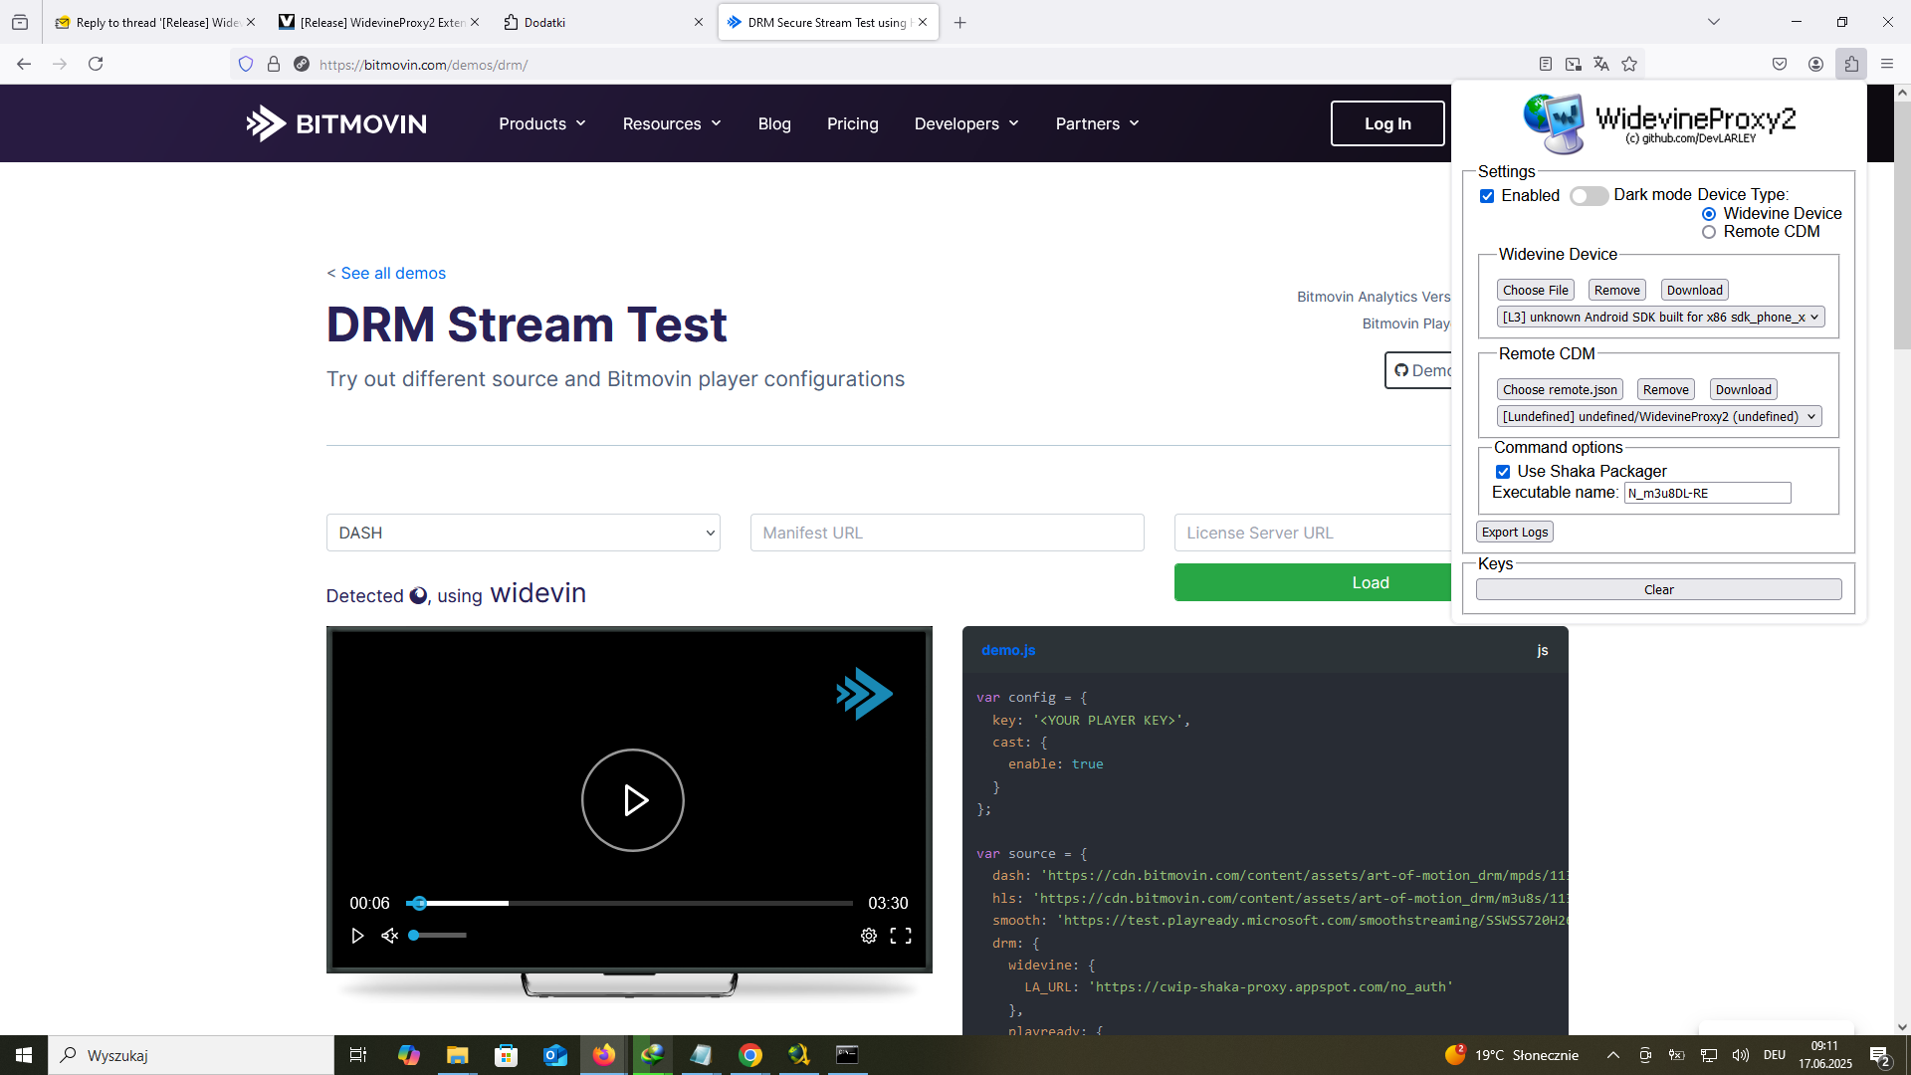Expand the Widevine device selection dropdown

[1660, 318]
